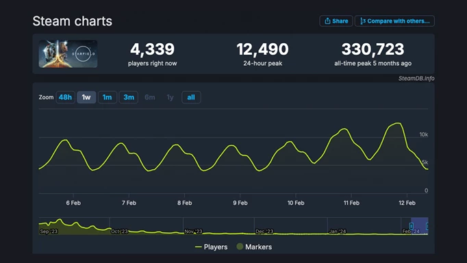
Task: Click the 5k y-axis label
Action: [x=425, y=162]
